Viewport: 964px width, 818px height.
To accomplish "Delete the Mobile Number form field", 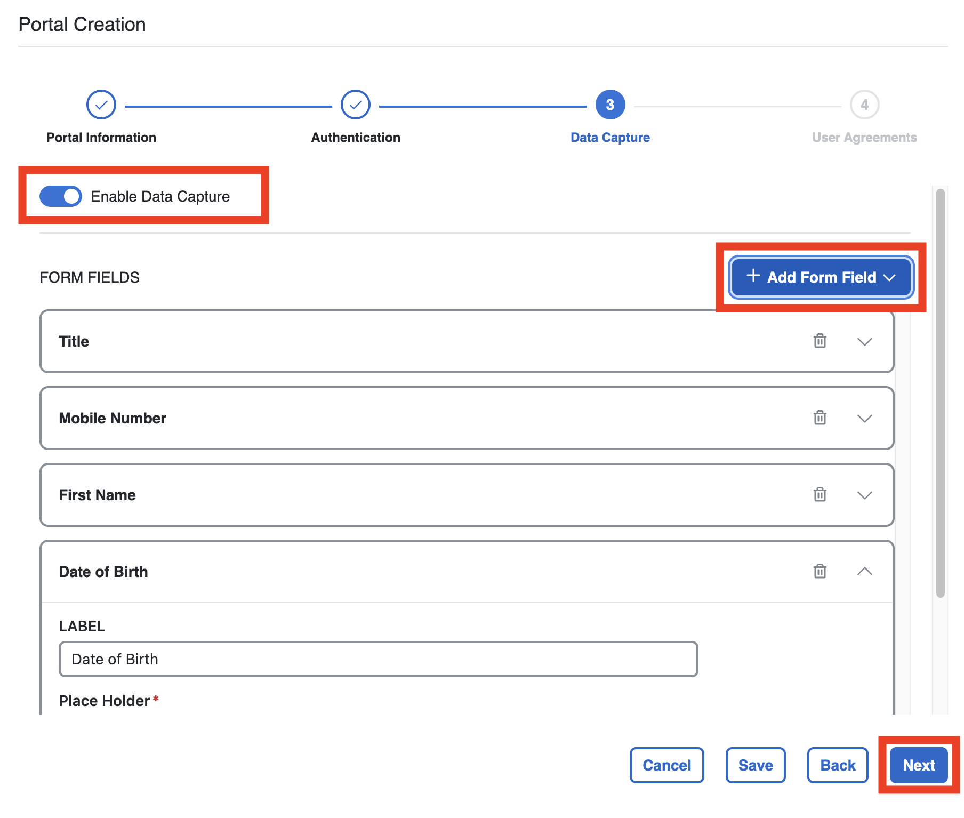I will click(820, 418).
